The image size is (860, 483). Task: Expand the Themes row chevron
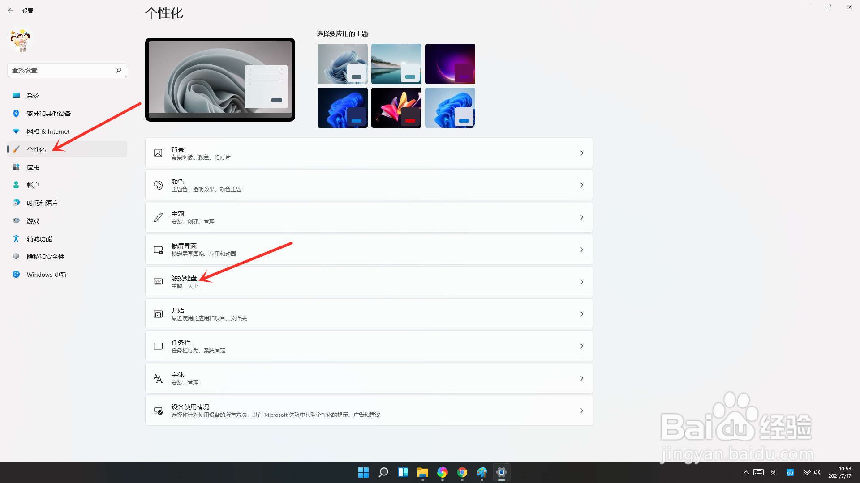(x=581, y=217)
